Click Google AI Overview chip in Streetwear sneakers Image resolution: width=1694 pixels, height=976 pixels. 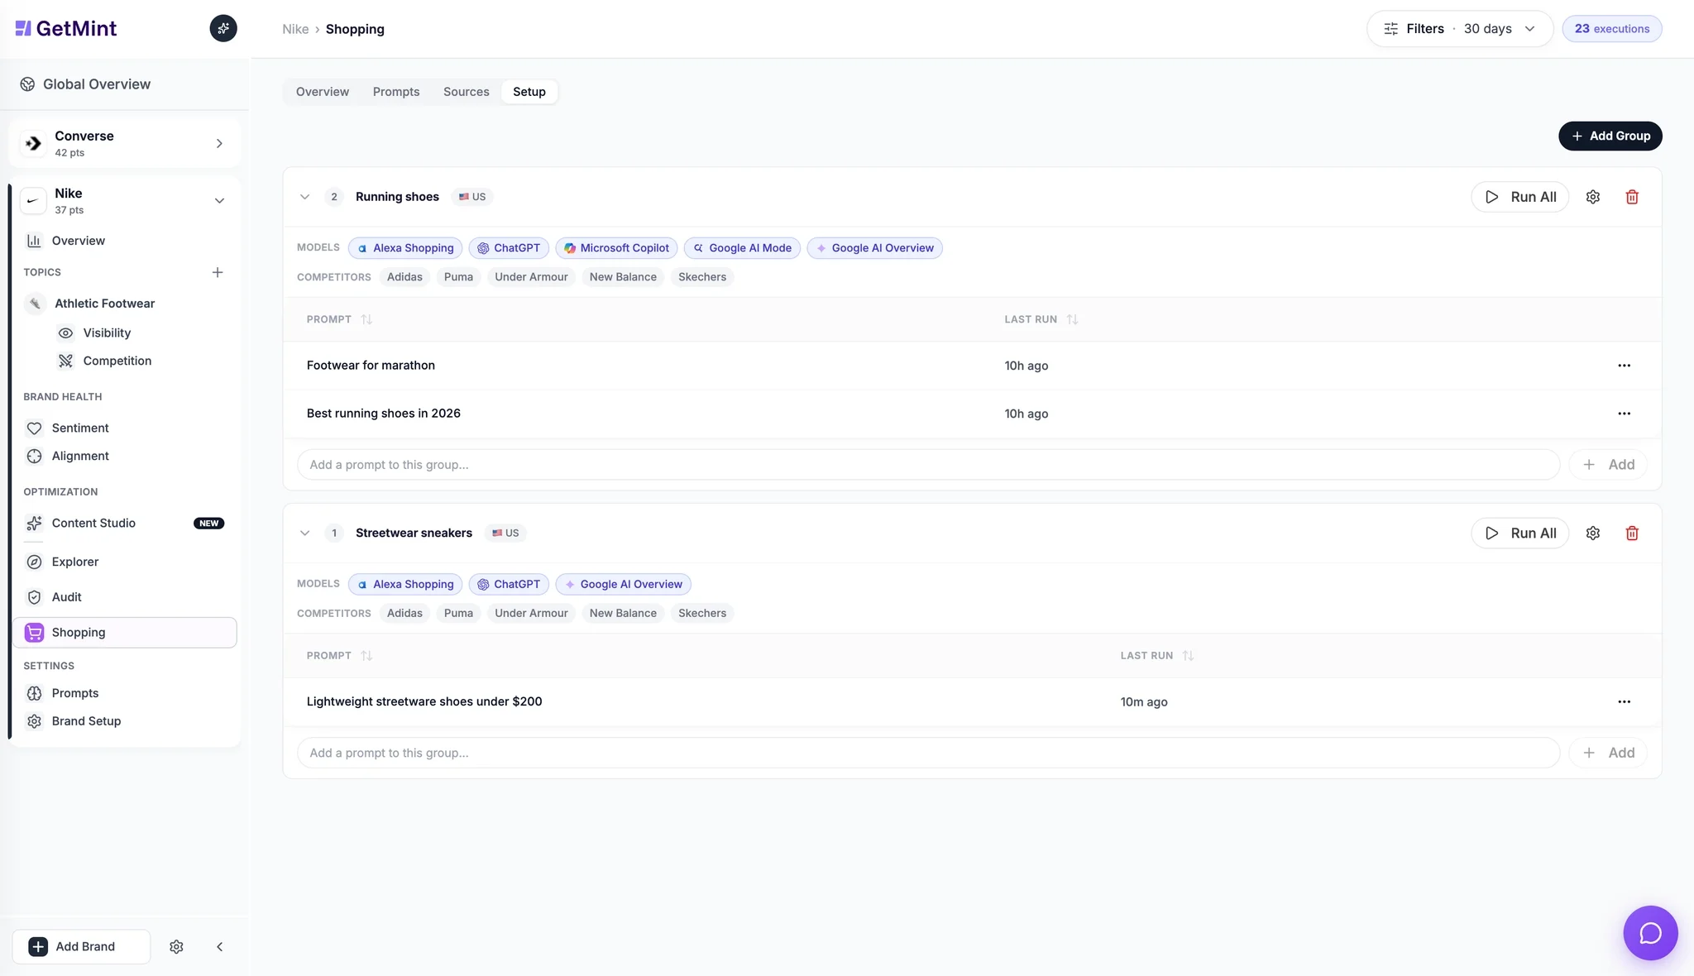point(623,584)
